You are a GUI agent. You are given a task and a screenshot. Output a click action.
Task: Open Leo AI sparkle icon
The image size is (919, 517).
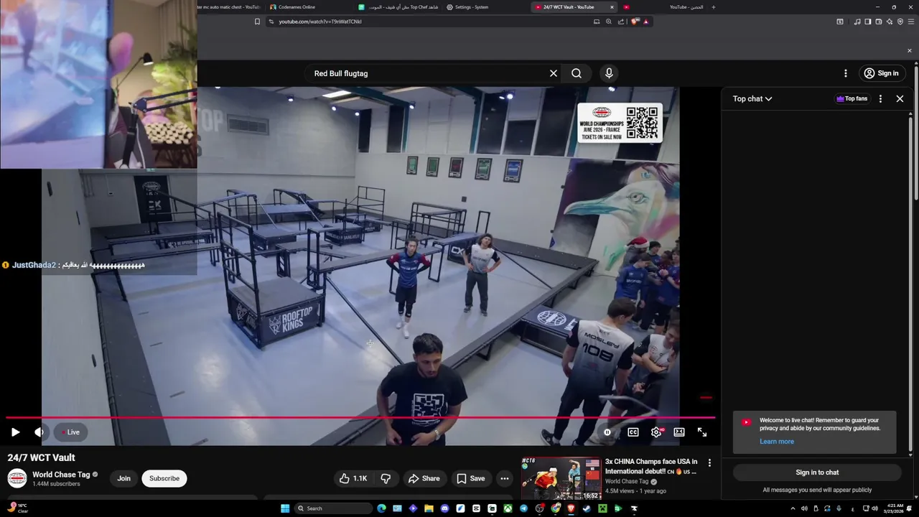(x=890, y=22)
